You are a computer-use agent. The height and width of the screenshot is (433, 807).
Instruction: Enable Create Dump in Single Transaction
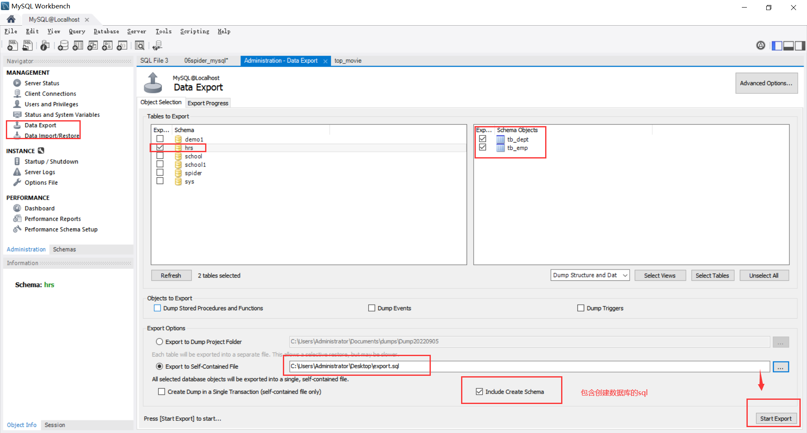(x=161, y=391)
